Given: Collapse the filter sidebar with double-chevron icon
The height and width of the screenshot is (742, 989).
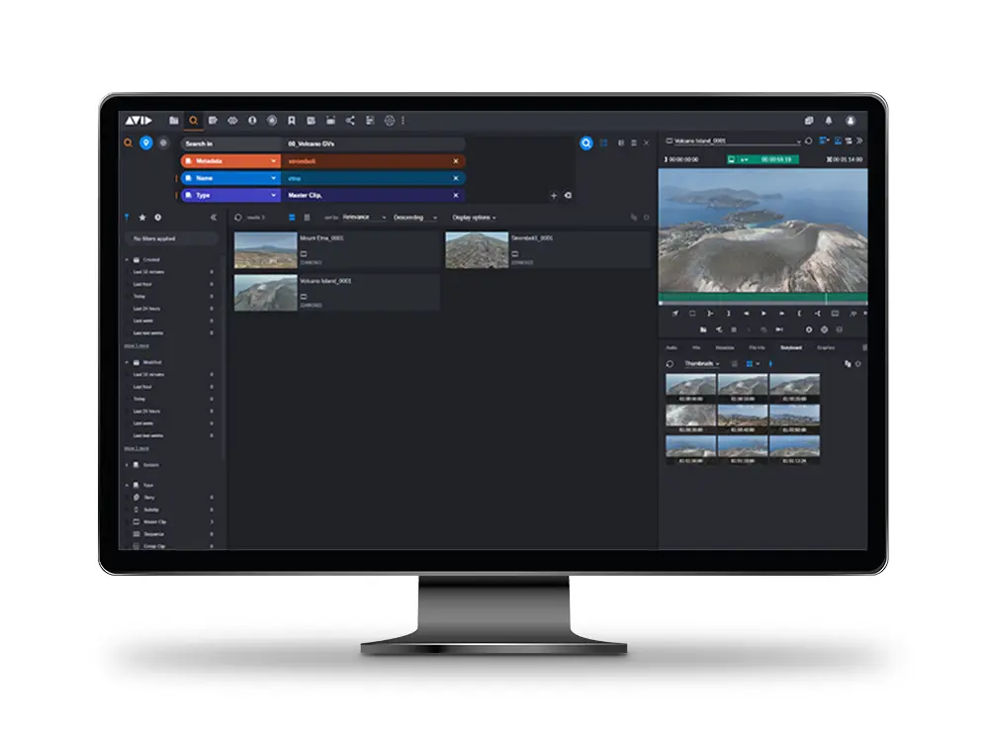Looking at the screenshot, I should 214,217.
